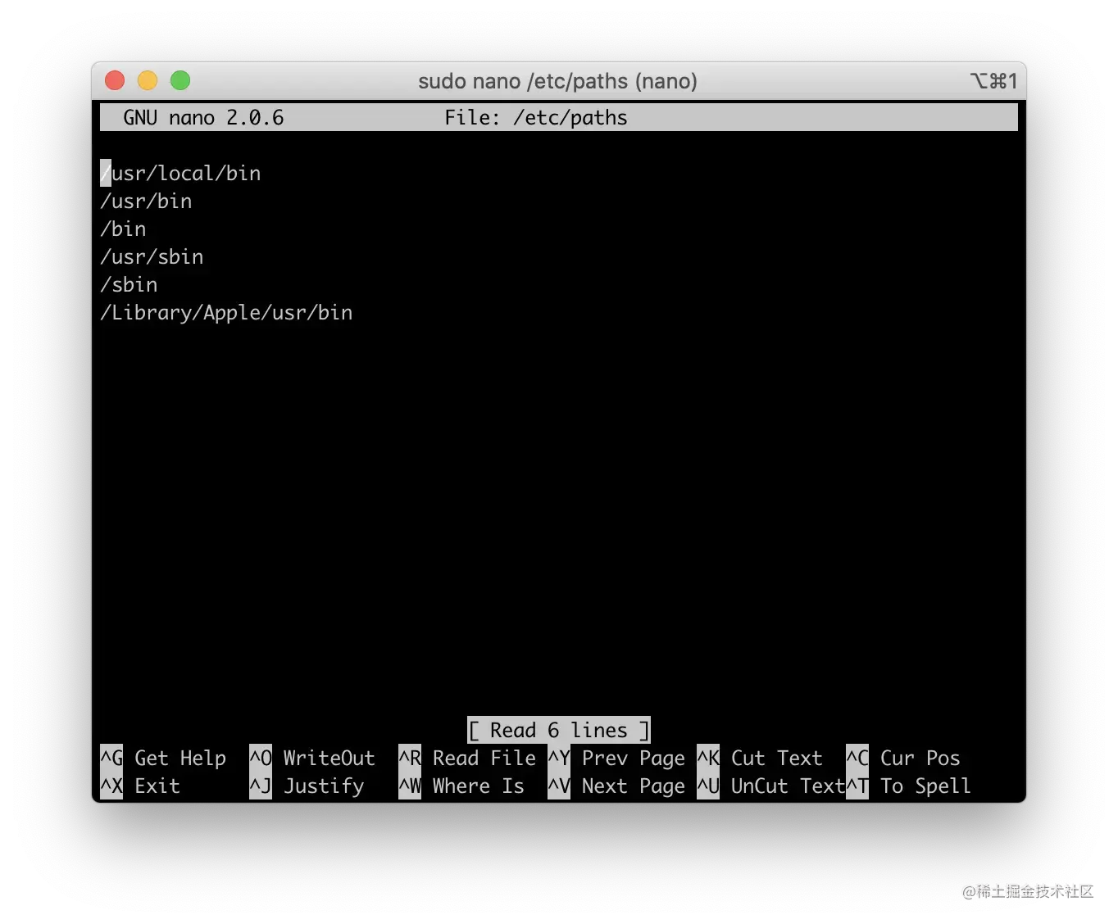The image size is (1118, 924).
Task: Click the ^R shortcut key label
Action: click(410, 758)
